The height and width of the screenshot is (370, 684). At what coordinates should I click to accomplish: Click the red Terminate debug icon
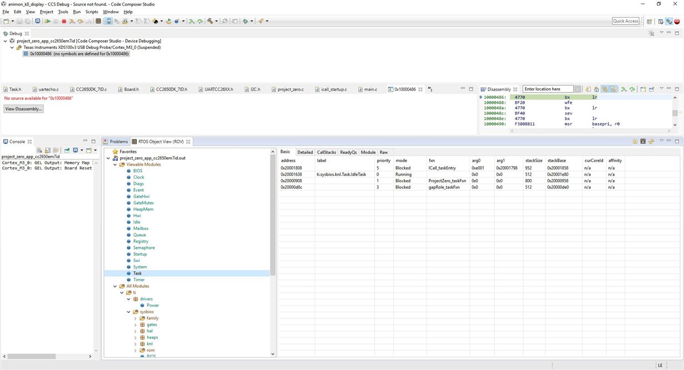click(64, 21)
